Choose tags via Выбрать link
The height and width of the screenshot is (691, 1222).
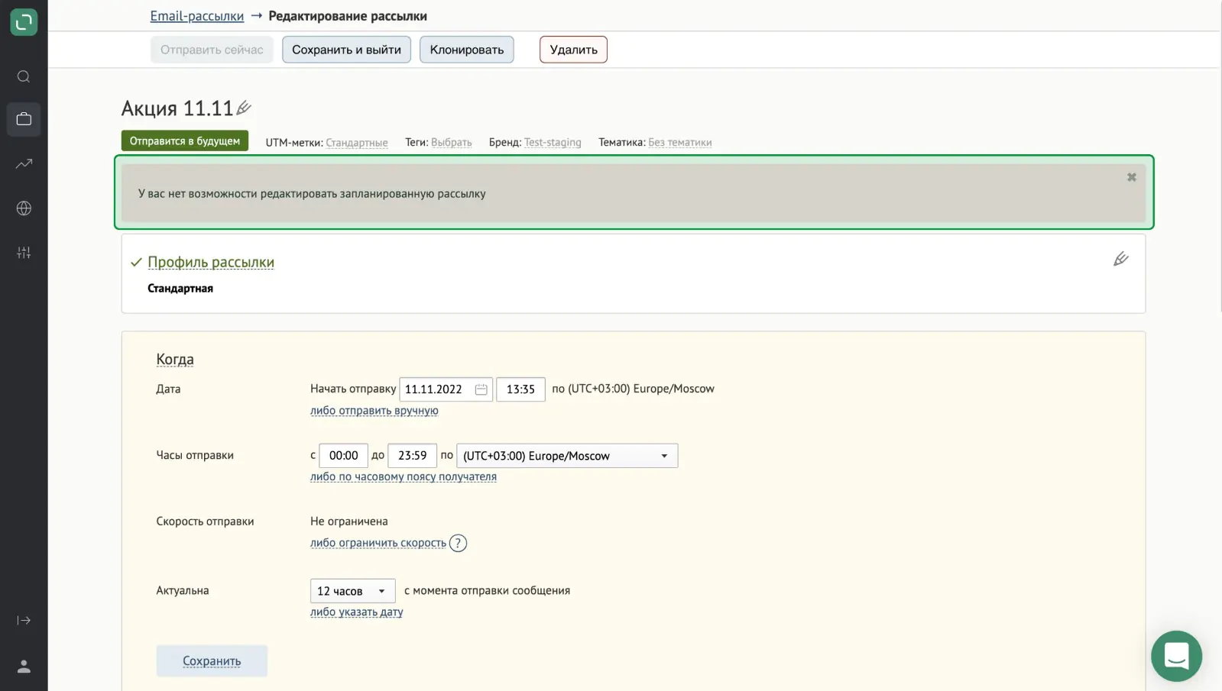coord(451,143)
